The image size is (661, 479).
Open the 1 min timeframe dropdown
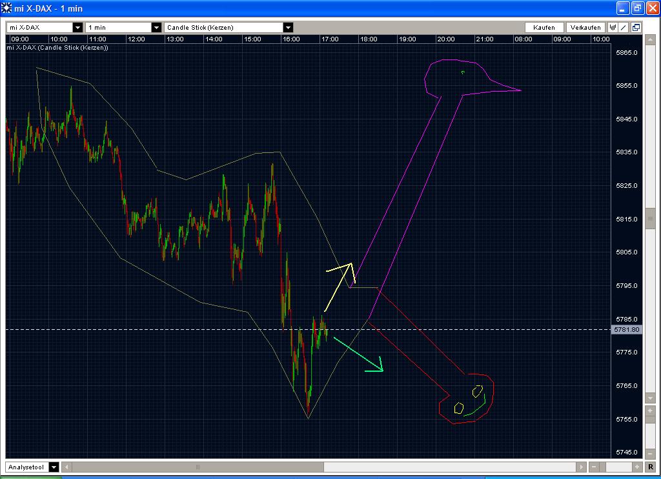[x=156, y=28]
